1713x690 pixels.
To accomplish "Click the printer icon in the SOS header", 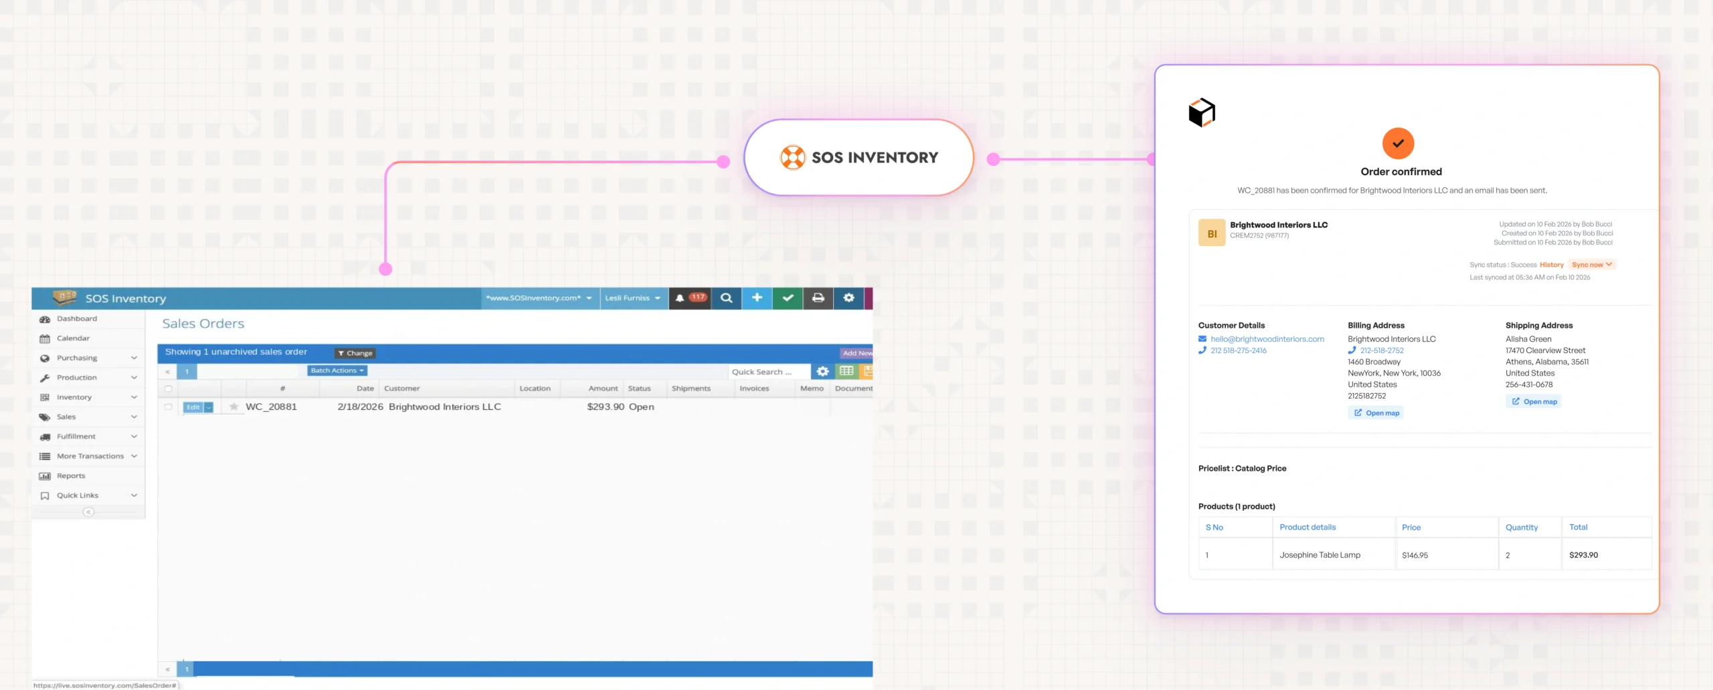I will click(x=818, y=298).
